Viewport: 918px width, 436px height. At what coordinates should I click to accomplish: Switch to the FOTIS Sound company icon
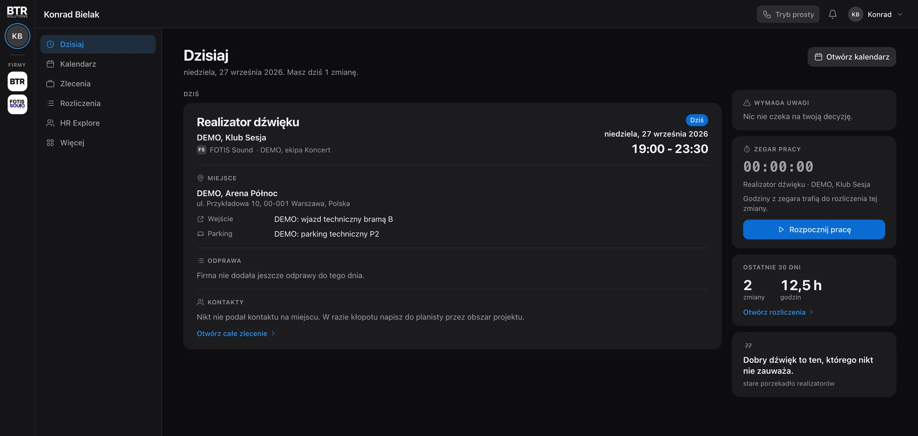pyautogui.click(x=17, y=104)
